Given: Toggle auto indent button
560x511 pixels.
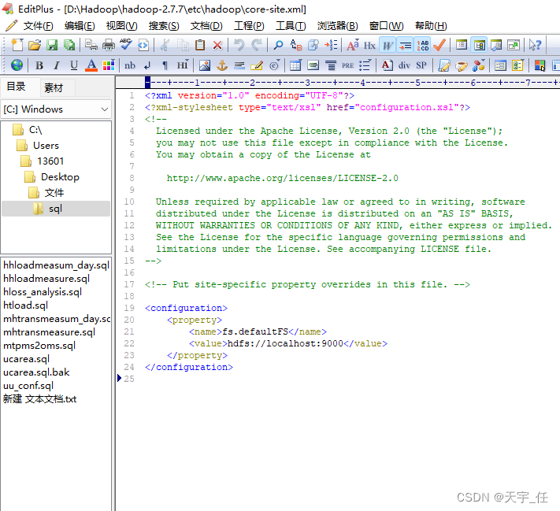Looking at the screenshot, I should [x=405, y=45].
